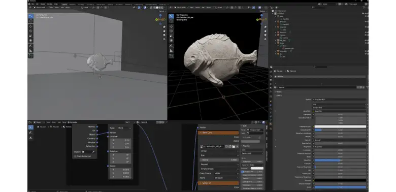Open the Linear interpolation dropdown
Viewport: 396px width, 192px height.
click(x=219, y=151)
